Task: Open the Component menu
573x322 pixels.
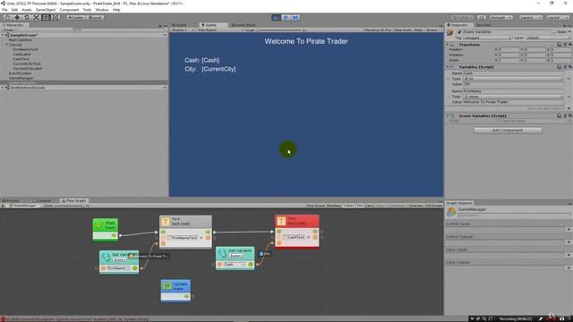Action: [69, 10]
